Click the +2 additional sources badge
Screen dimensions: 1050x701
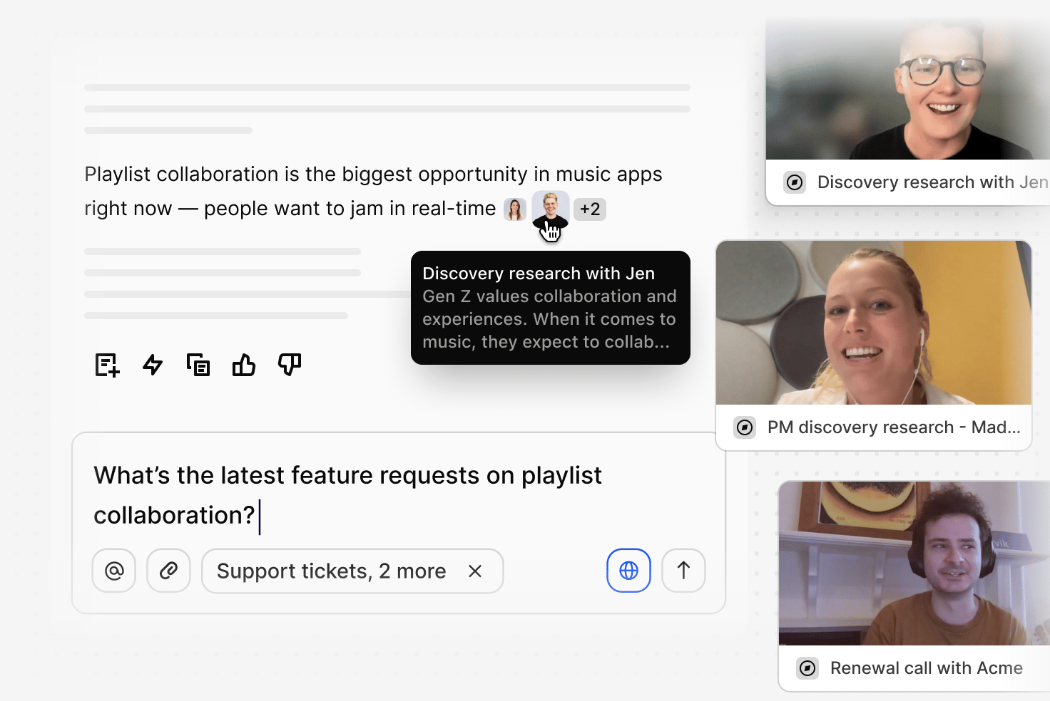590,209
